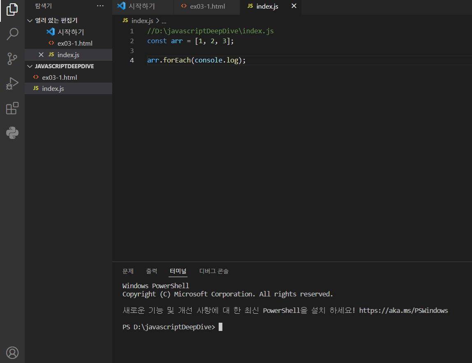
Task: Click line number 1 in the gutter
Action: coord(132,31)
